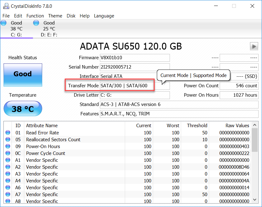Click status orb for Reallocated Sectors Count
Viewport: 262px width, 207px height.
point(8,140)
